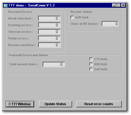Select the Total unsent chars field
The width and height of the screenshot is (131, 115).
(x=54, y=64)
